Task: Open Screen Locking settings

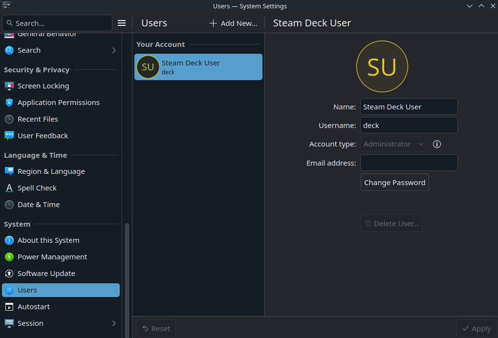Action: 61,86
